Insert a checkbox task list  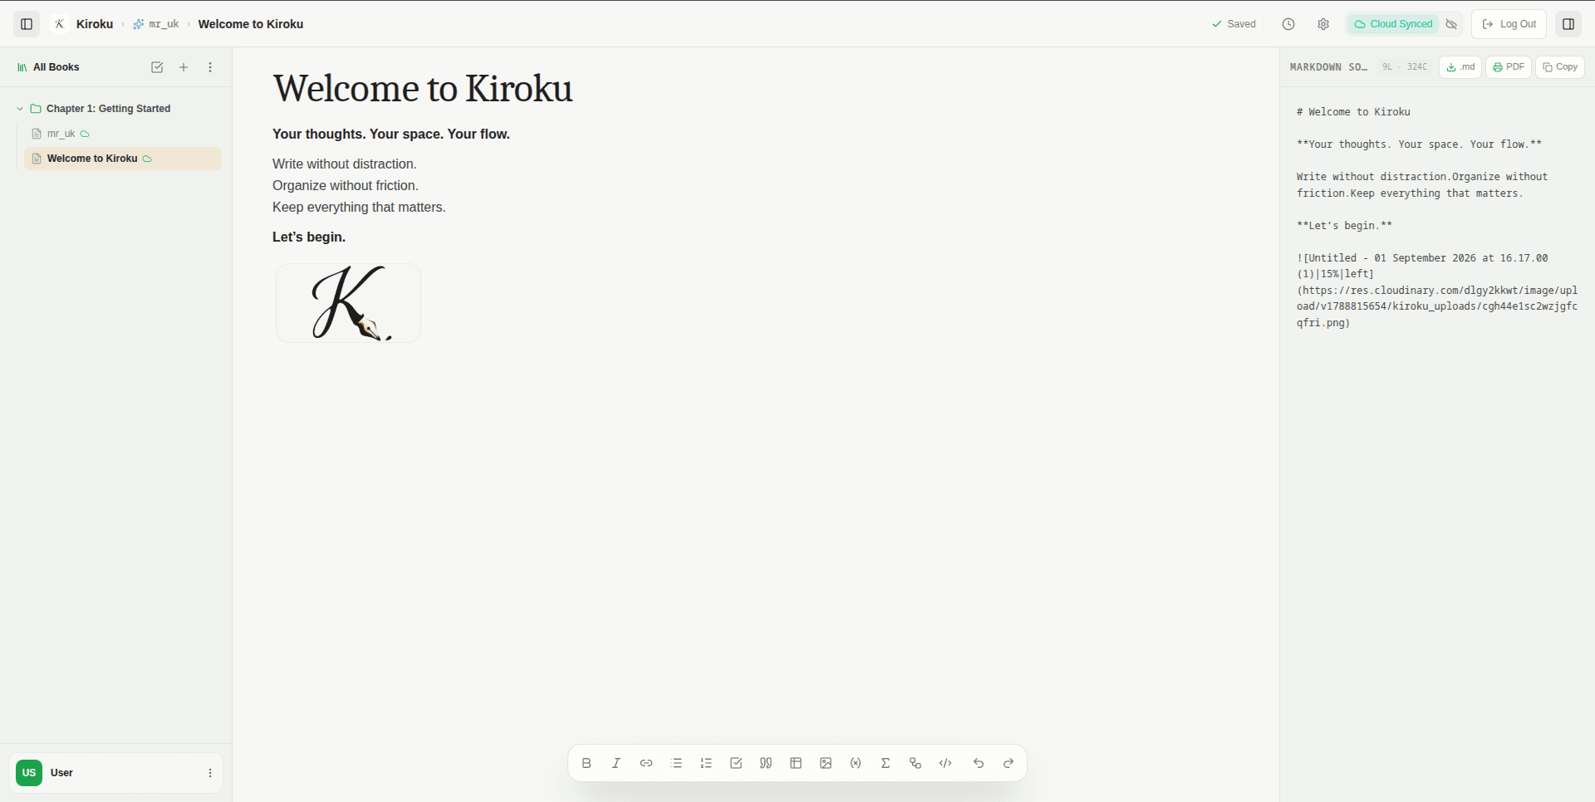coord(736,763)
